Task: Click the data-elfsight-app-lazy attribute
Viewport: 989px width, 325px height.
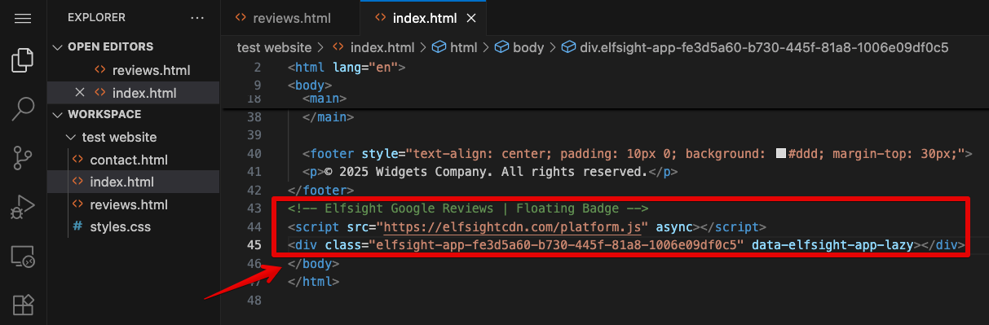Action: 832,244
